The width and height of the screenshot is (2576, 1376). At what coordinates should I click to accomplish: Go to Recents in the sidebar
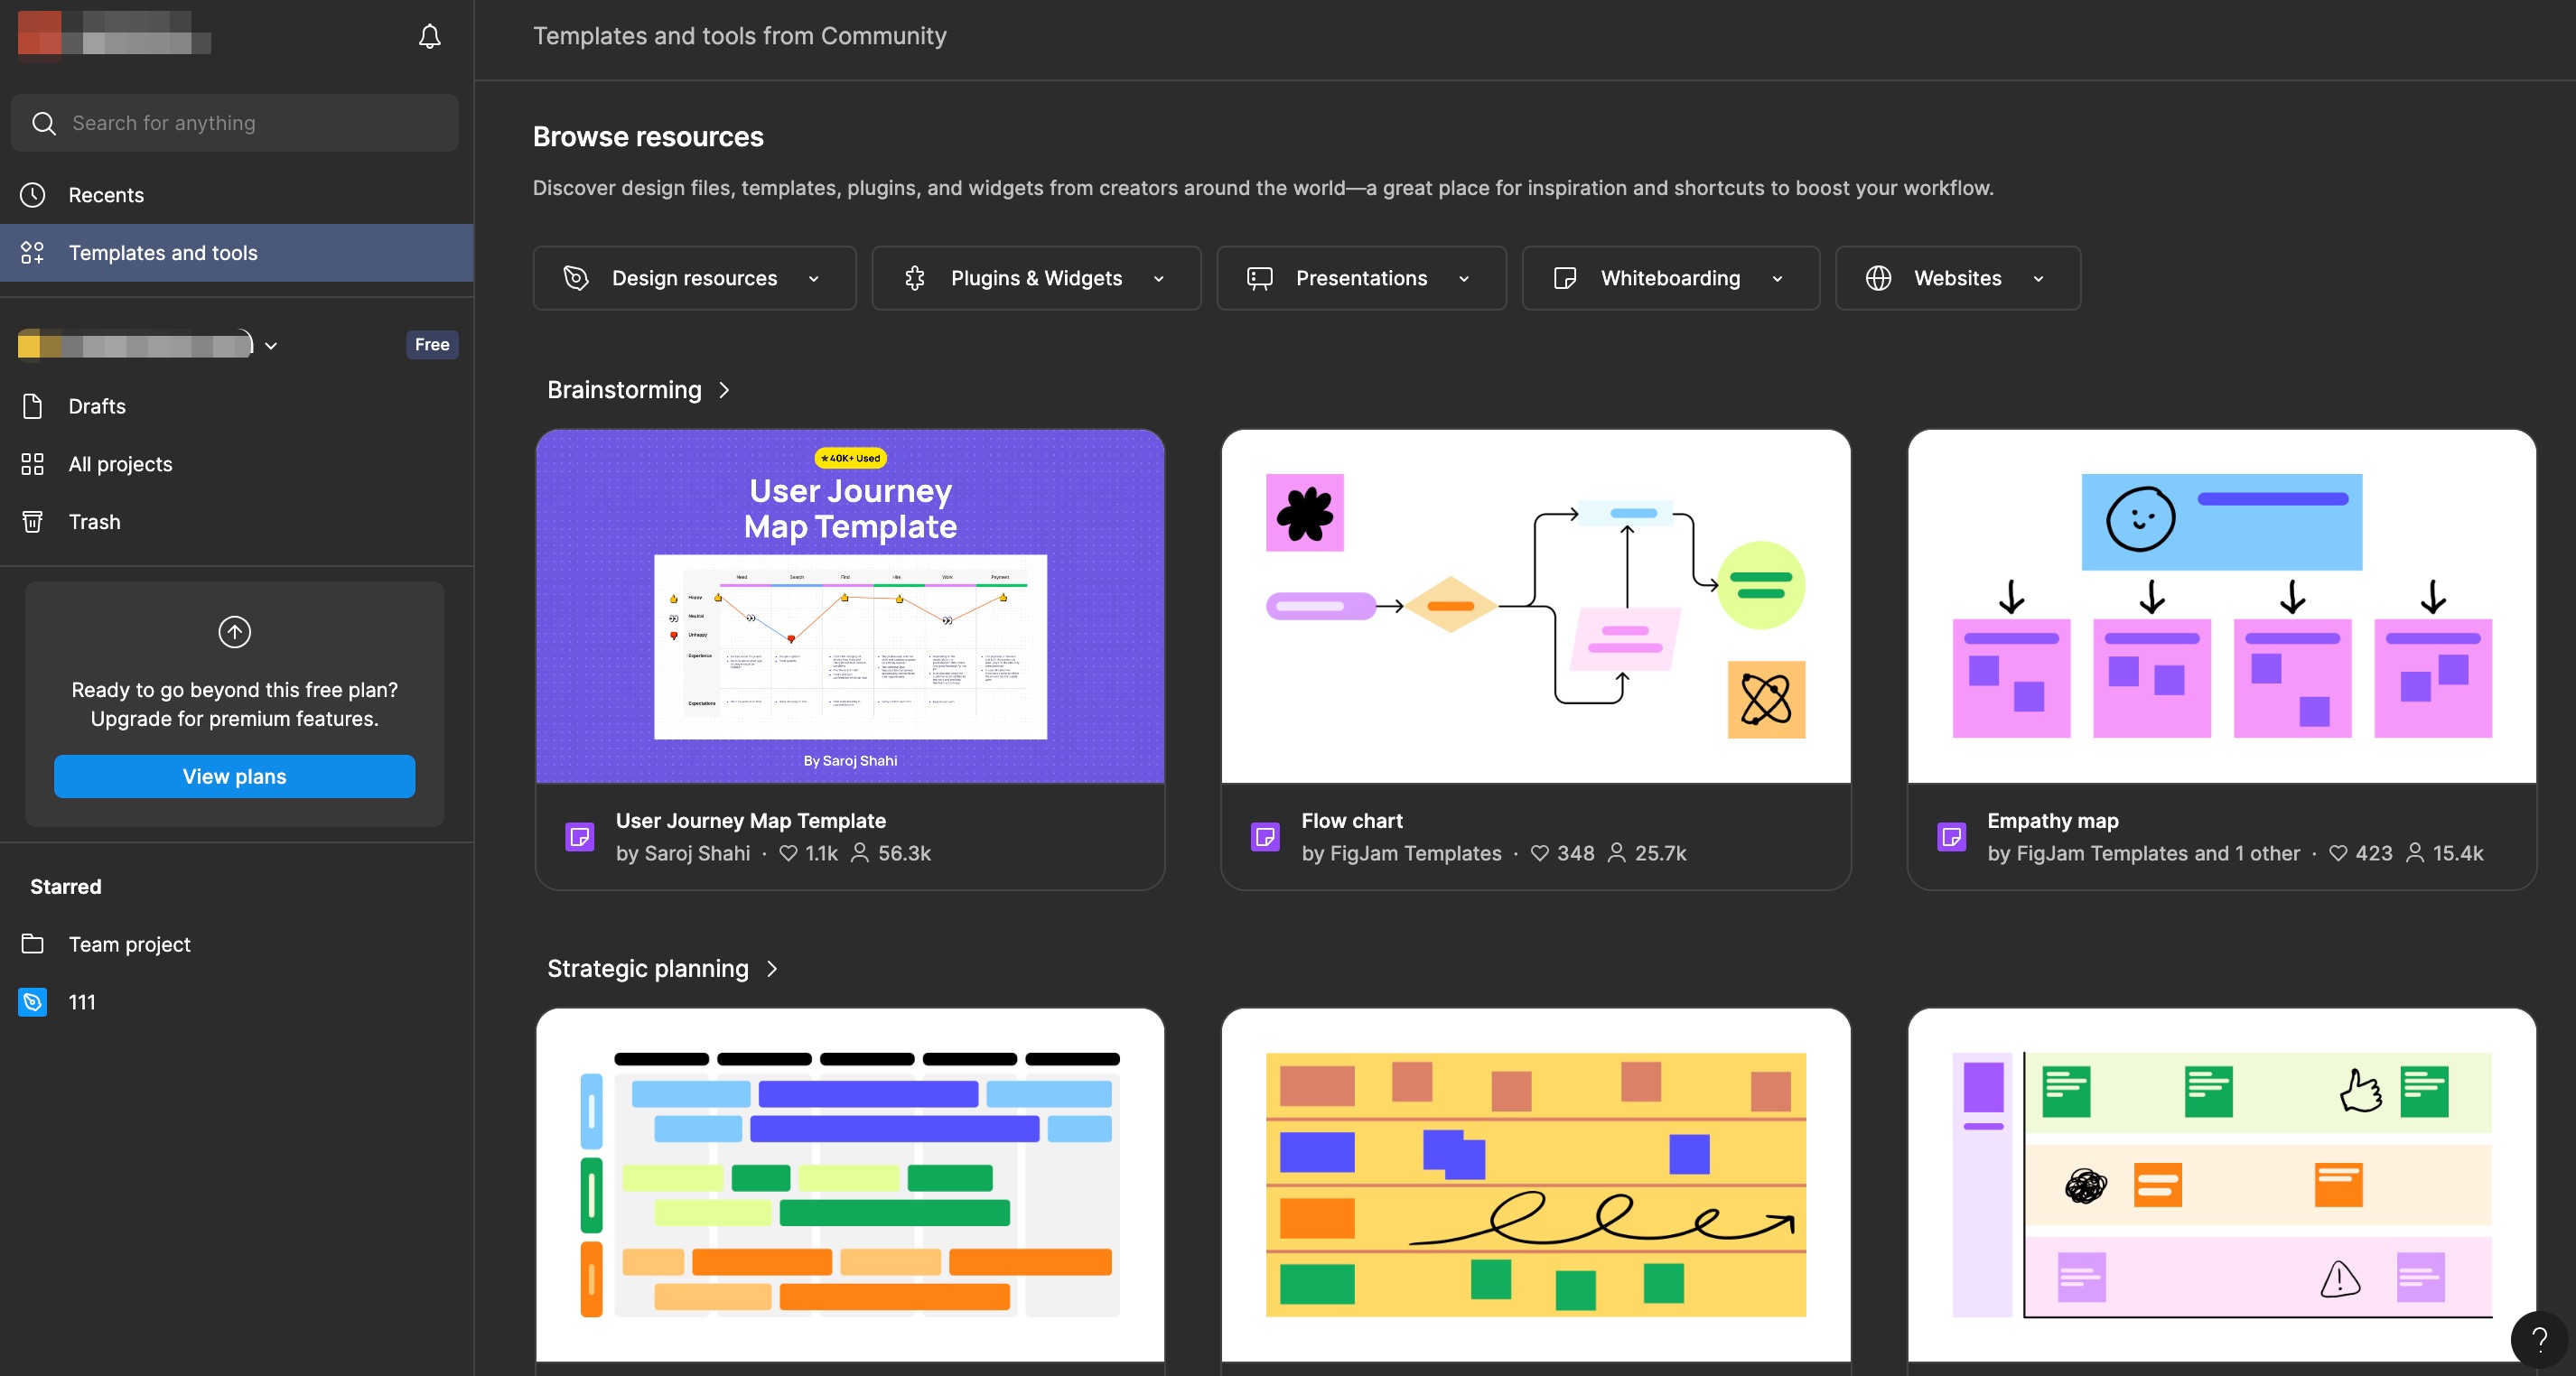click(x=106, y=195)
